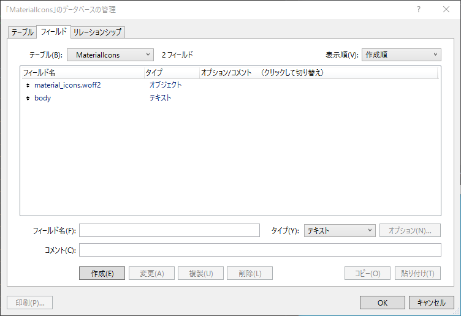This screenshot has height=316, width=461.
Task: Open the テーブル dropdown showing MaterialIcons
Action: click(110, 55)
